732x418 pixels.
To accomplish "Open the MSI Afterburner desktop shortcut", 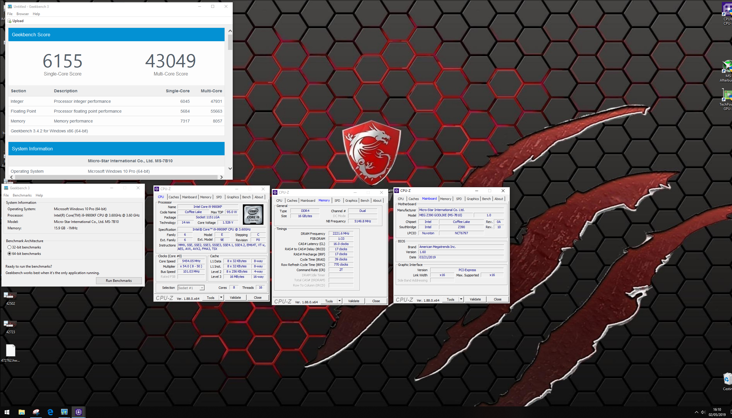I will [726, 71].
